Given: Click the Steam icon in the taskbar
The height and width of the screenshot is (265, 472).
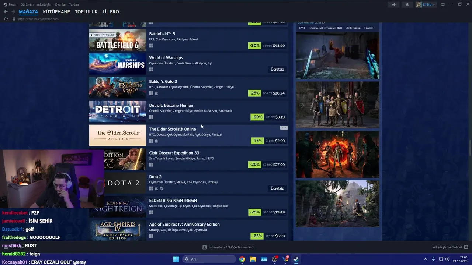Looking at the screenshot, I should click(296, 259).
